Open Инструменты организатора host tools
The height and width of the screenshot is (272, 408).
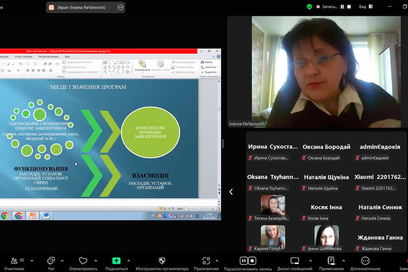point(162,261)
